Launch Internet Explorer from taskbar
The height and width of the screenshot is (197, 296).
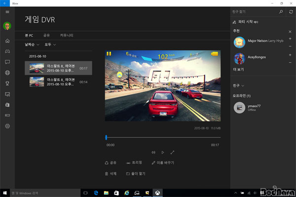pos(126,193)
